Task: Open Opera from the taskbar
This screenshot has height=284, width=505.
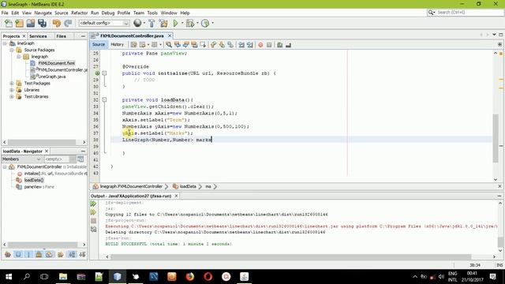Action: 208,277
